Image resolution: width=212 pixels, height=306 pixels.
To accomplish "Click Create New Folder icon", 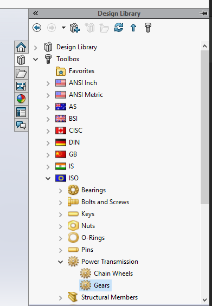I will tap(104, 28).
